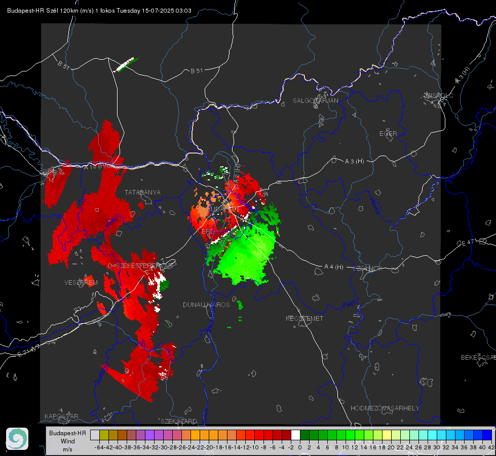Click the olive swatch right of the -64 label
Image resolution: width=496 pixels, height=456 pixels.
tap(104, 435)
